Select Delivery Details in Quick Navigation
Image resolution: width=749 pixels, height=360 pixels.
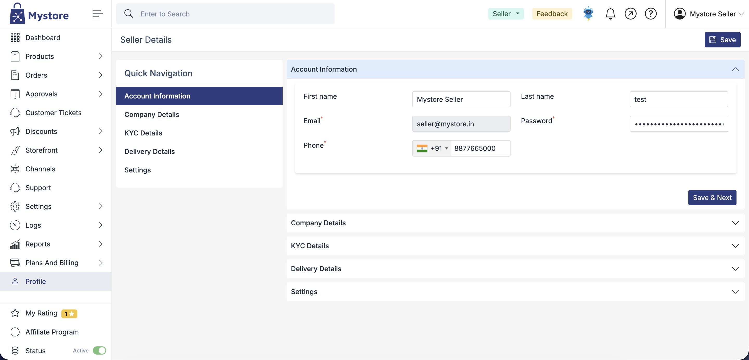coord(149,151)
